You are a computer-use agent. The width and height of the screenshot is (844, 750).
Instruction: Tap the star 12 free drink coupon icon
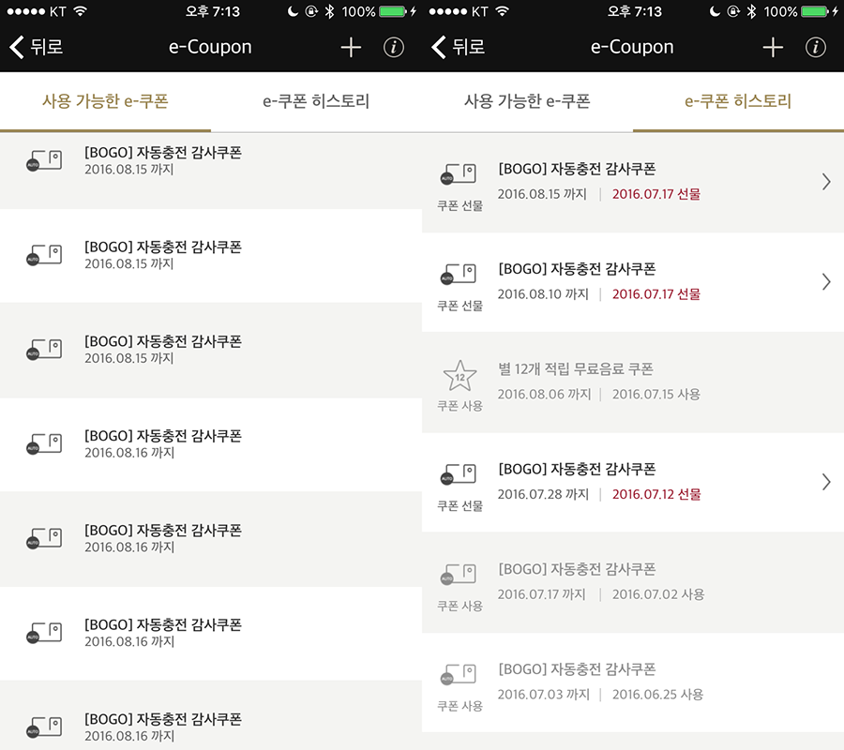point(460,376)
